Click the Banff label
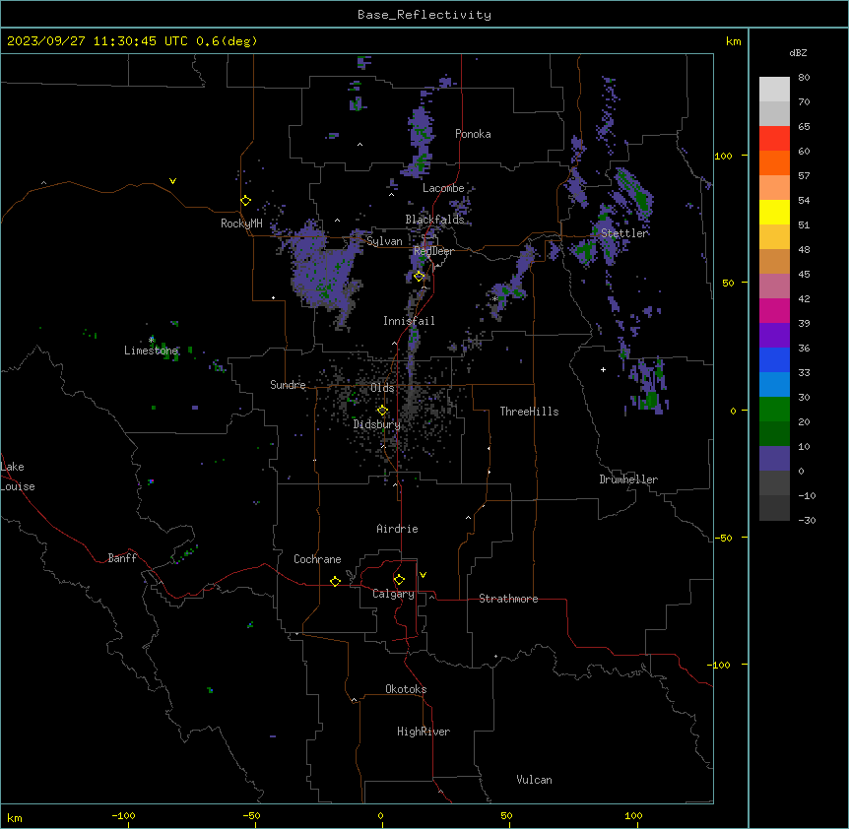849x829 pixels. 122,558
